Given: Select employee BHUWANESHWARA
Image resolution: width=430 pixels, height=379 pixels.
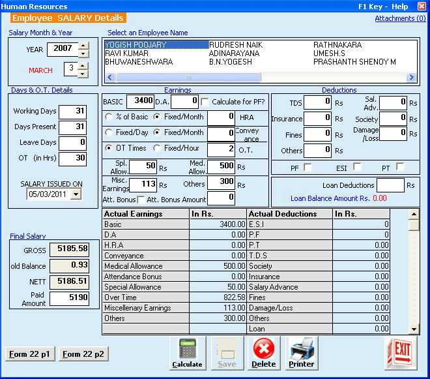Looking at the screenshot, I should [139, 62].
